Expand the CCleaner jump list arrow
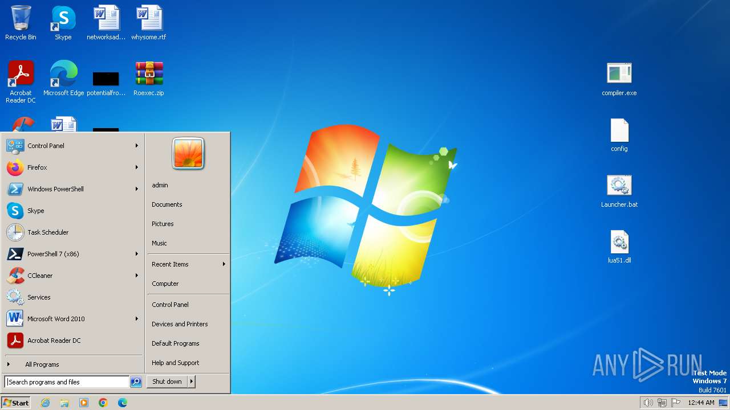The width and height of the screenshot is (730, 410). click(137, 276)
